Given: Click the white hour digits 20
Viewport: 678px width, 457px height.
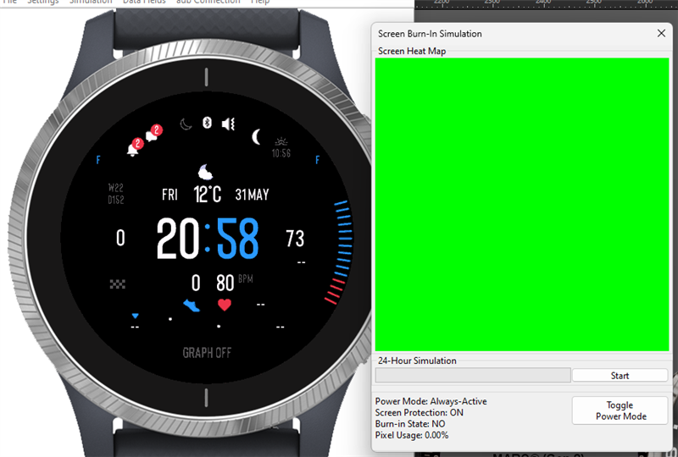Looking at the screenshot, I should point(178,239).
